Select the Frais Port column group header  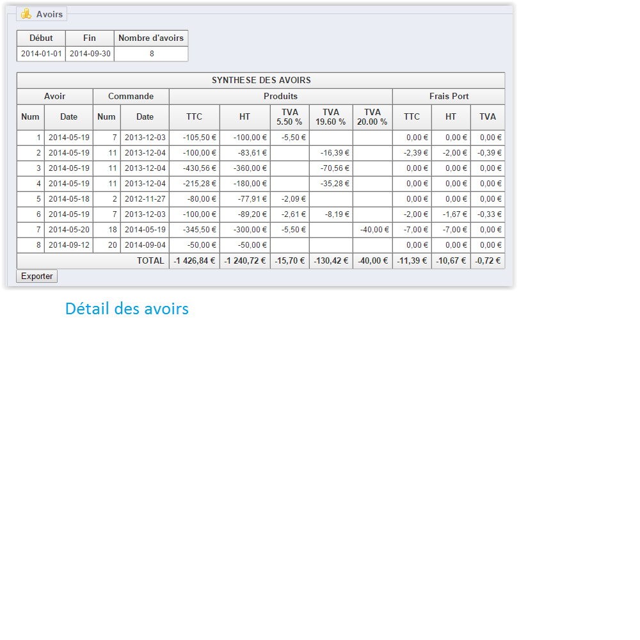(x=449, y=97)
